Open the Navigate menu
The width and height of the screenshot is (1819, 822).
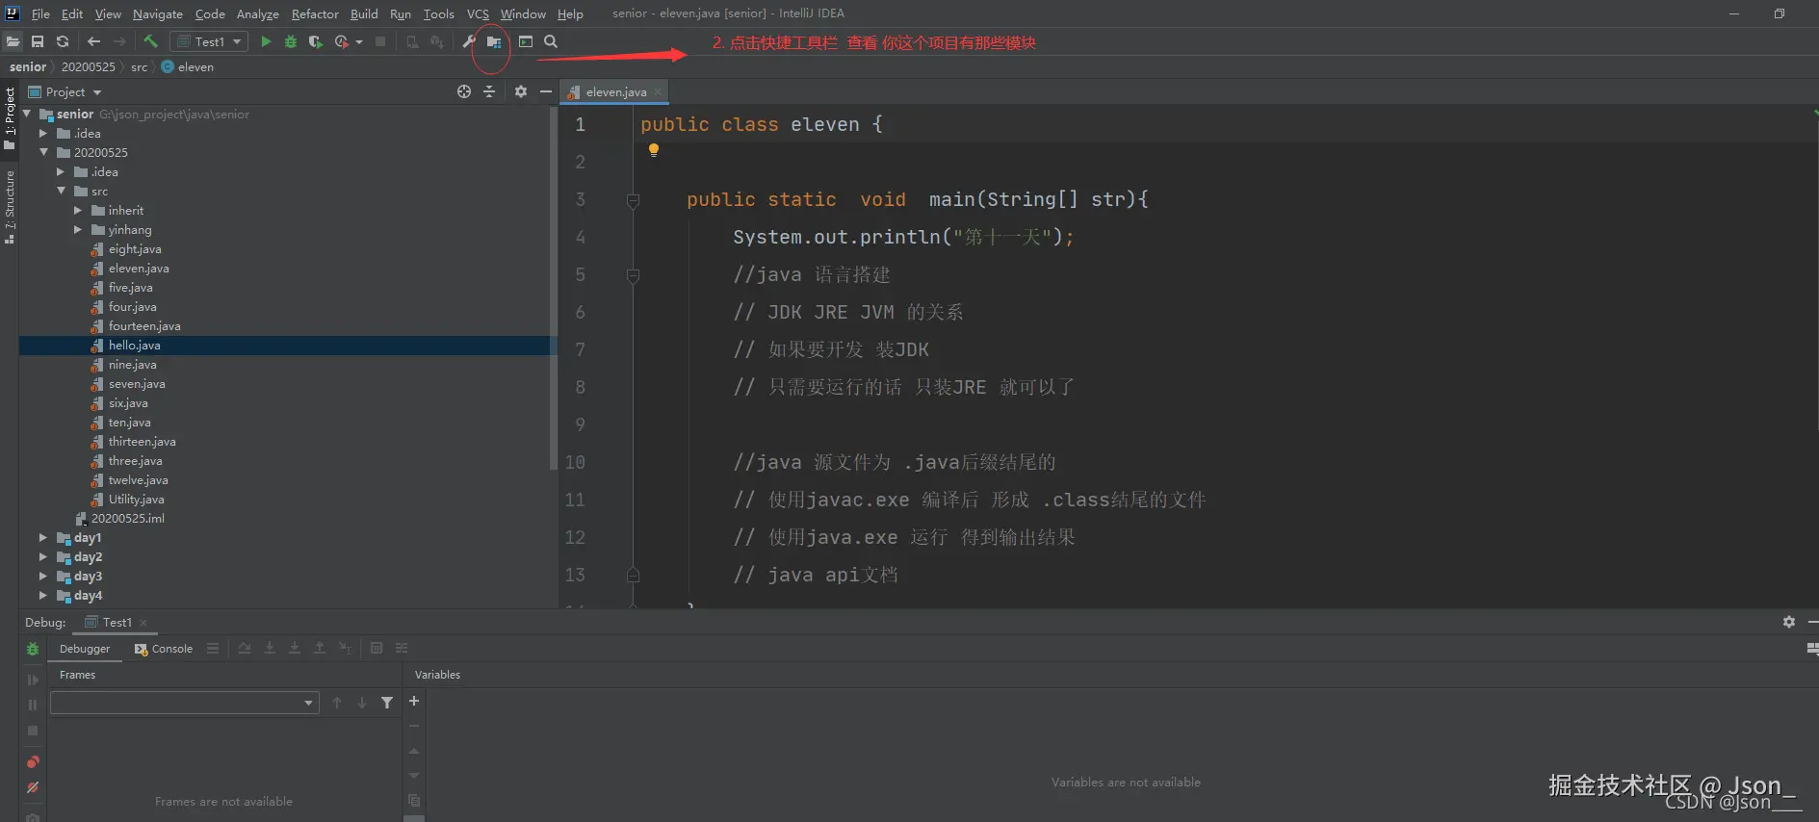pos(158,13)
